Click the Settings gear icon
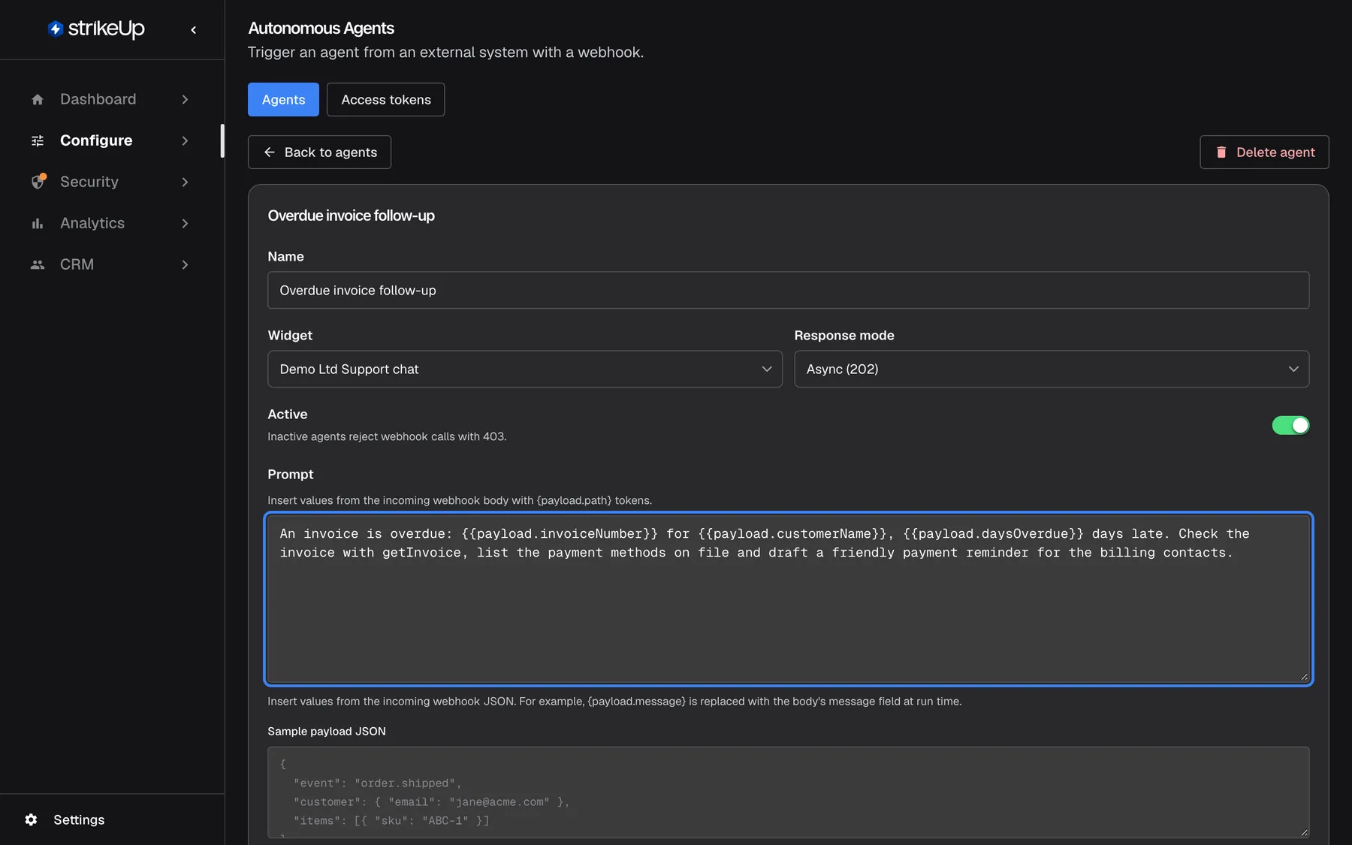Screen dimensions: 1352x845 tap(31, 819)
